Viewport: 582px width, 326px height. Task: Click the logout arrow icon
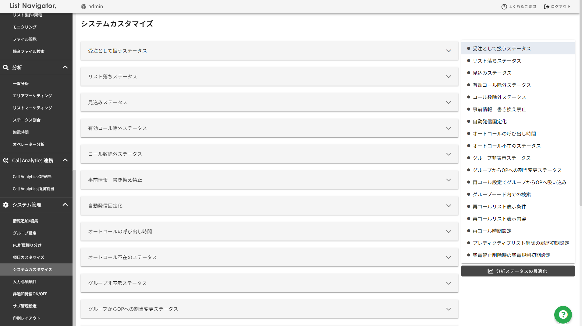point(547,7)
